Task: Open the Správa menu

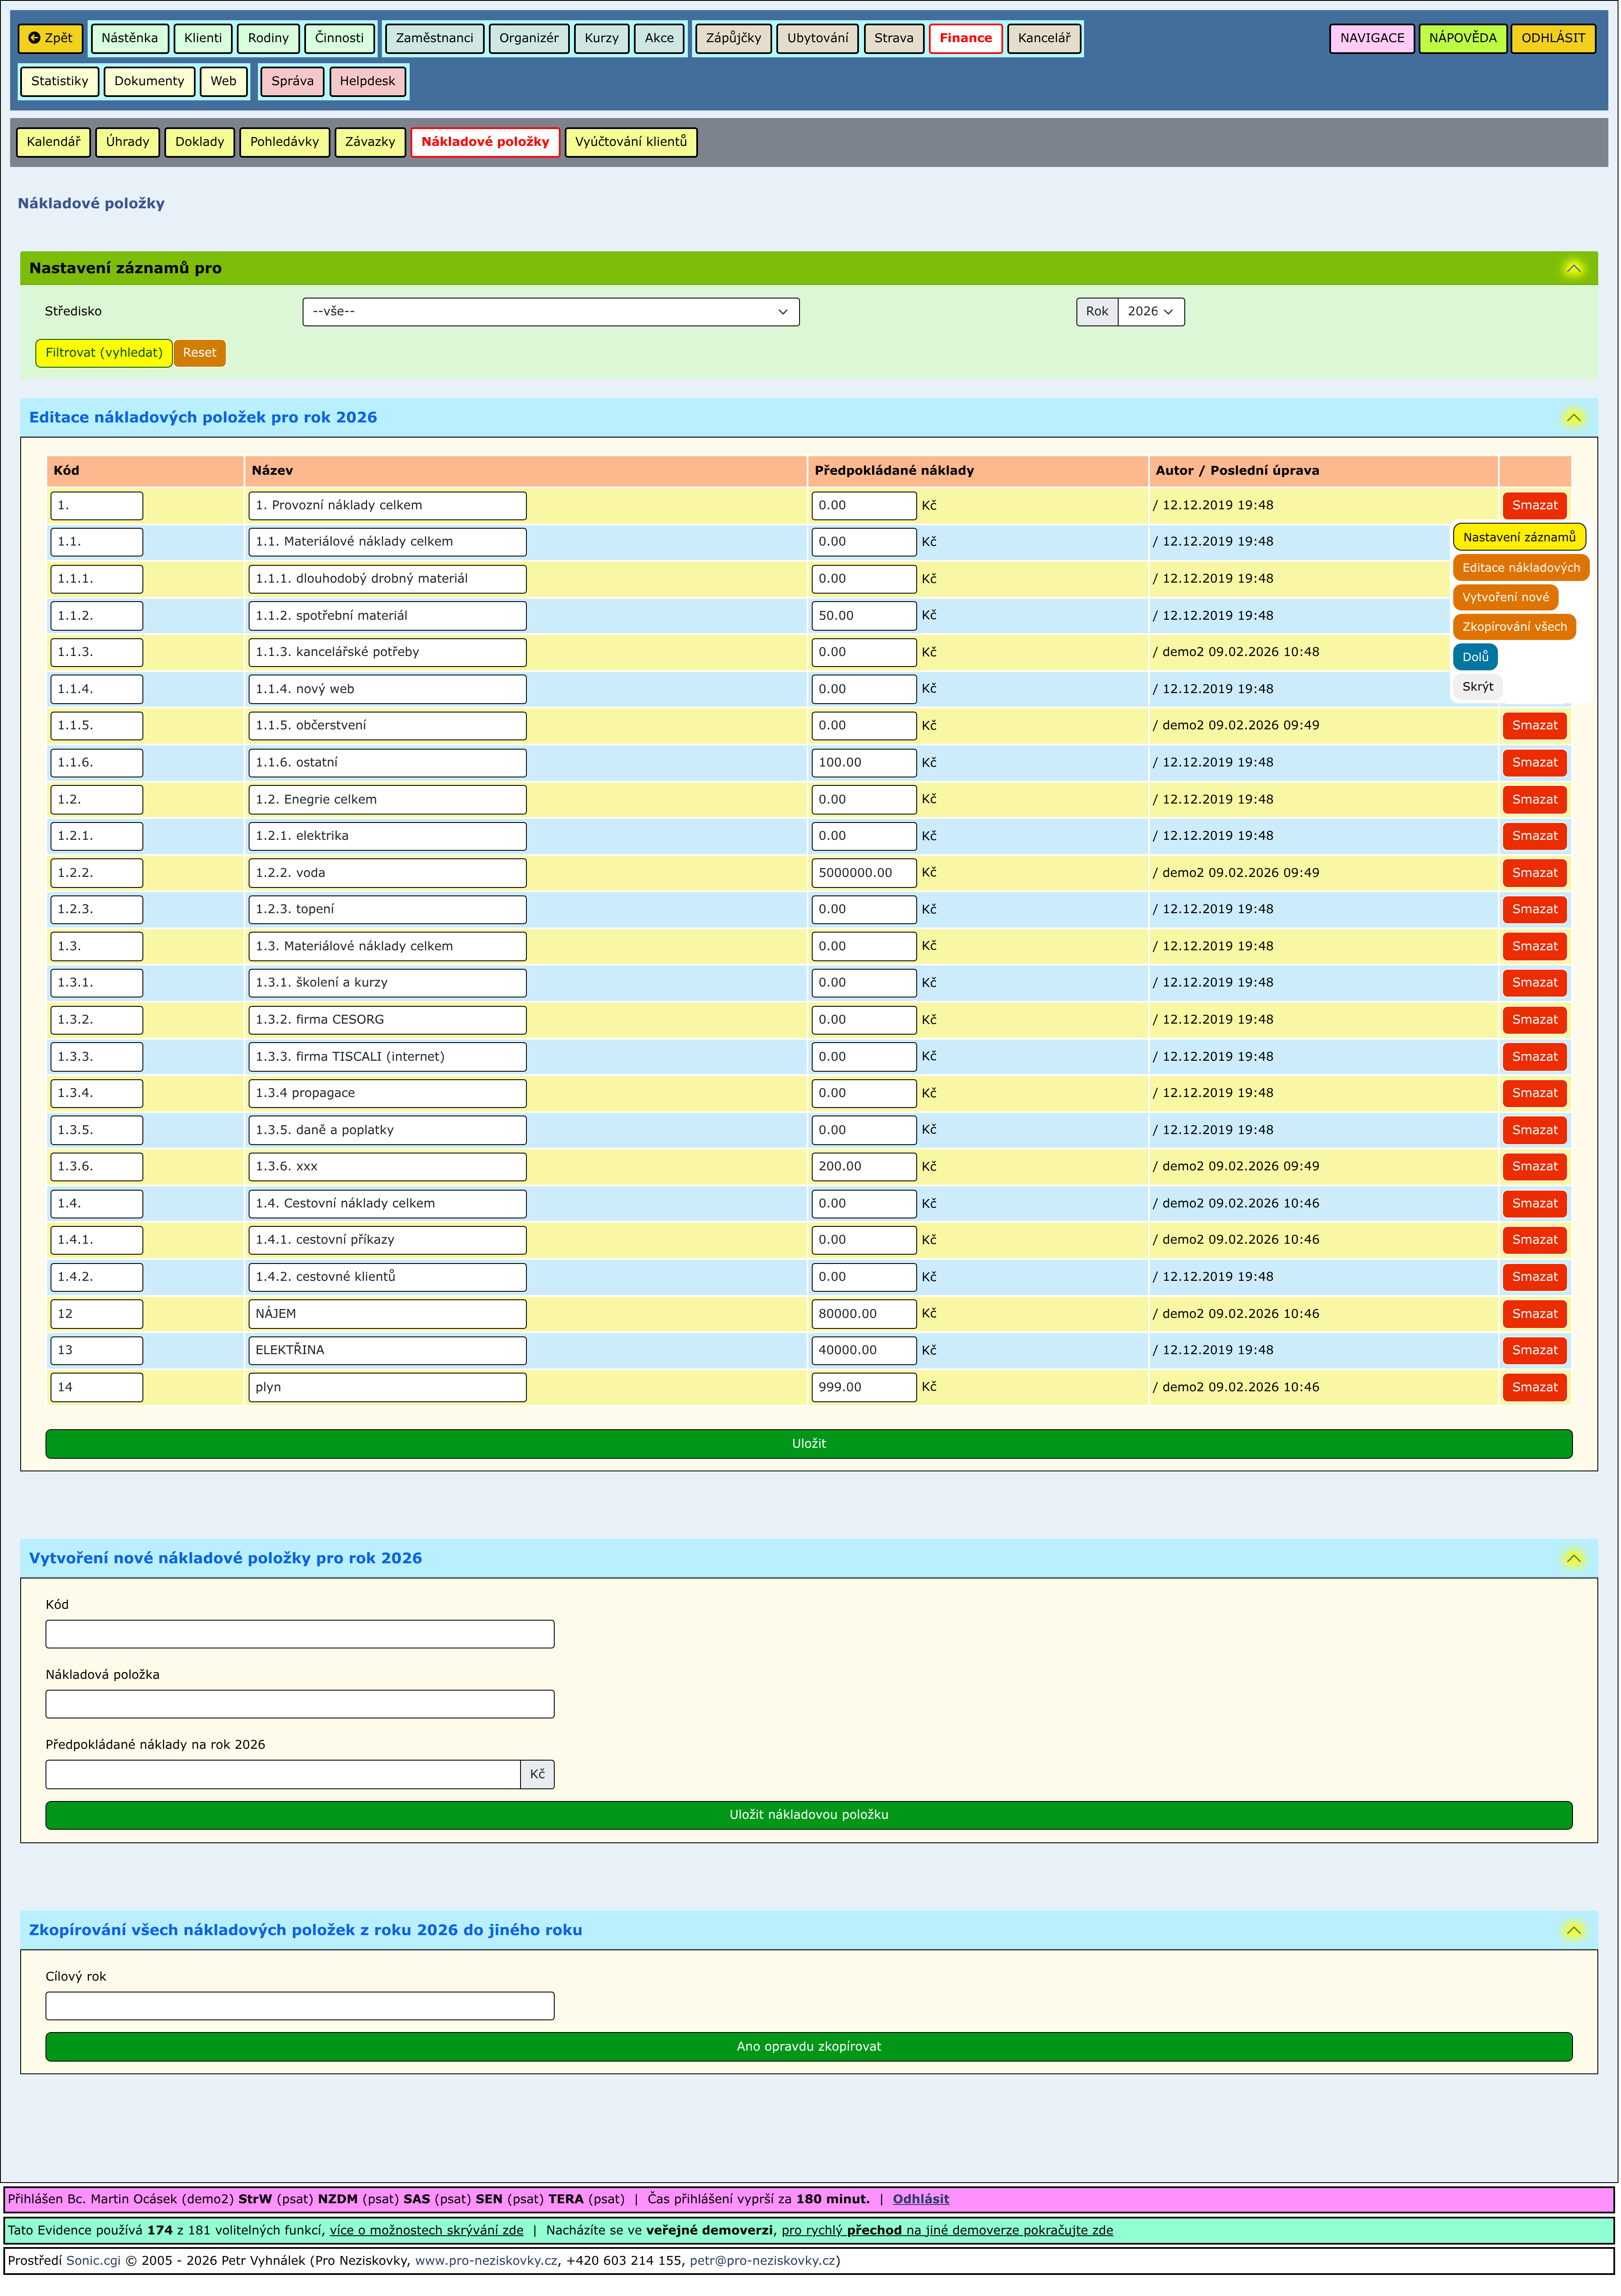Action: click(292, 81)
